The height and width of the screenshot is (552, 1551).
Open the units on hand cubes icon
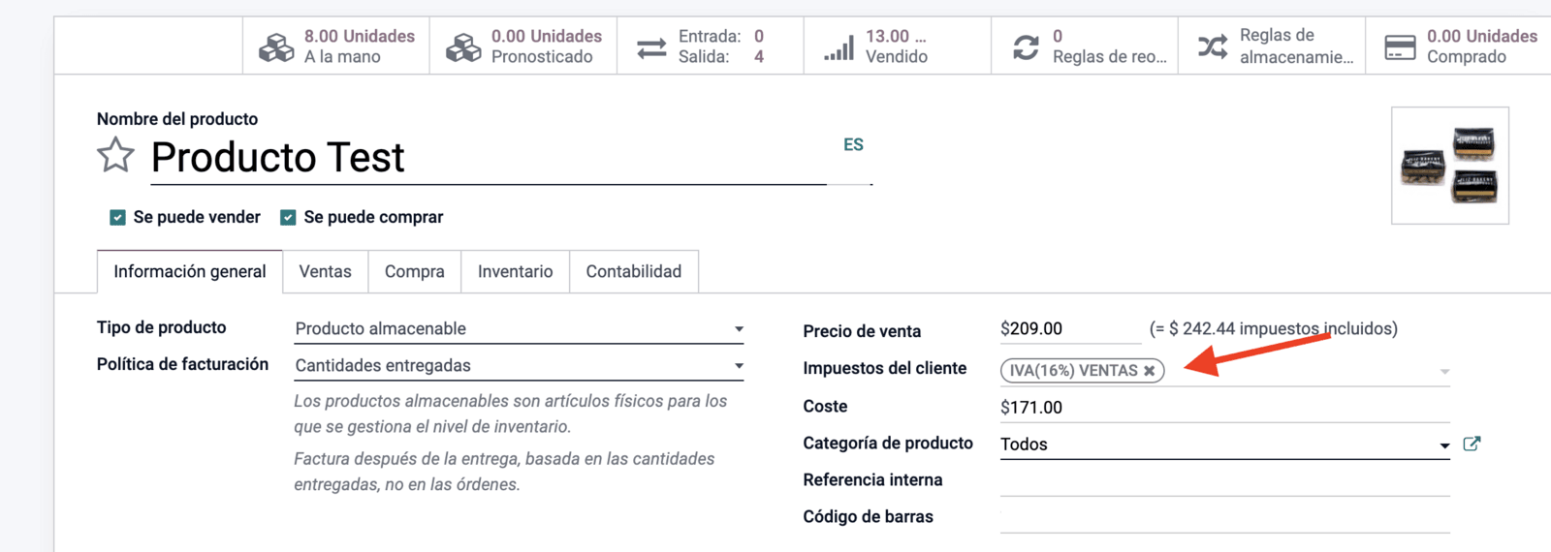[x=276, y=46]
